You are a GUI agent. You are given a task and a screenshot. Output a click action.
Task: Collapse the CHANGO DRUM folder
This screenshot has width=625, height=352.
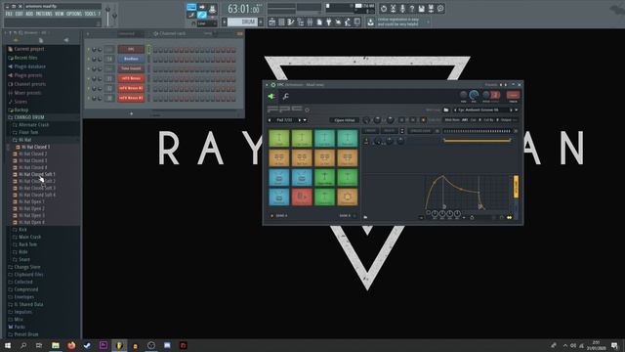[29, 117]
